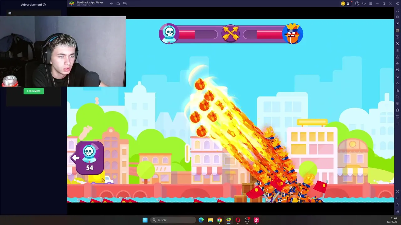Click the sidebar recent apps icon near bottom
401x225 pixels.
398,212
